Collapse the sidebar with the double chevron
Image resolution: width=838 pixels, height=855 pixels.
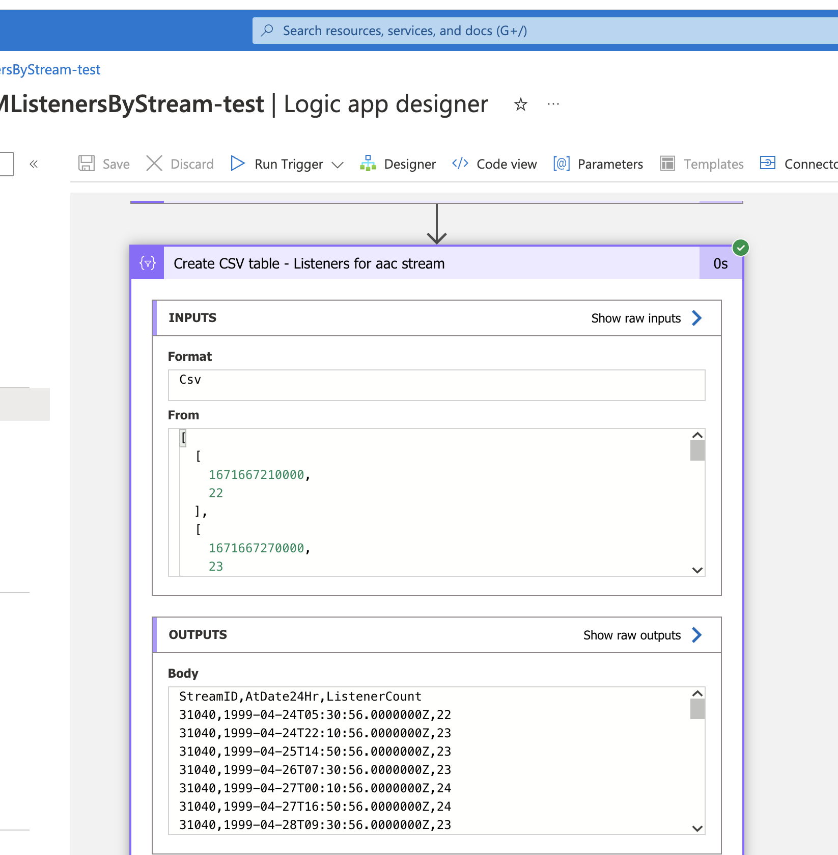[34, 164]
